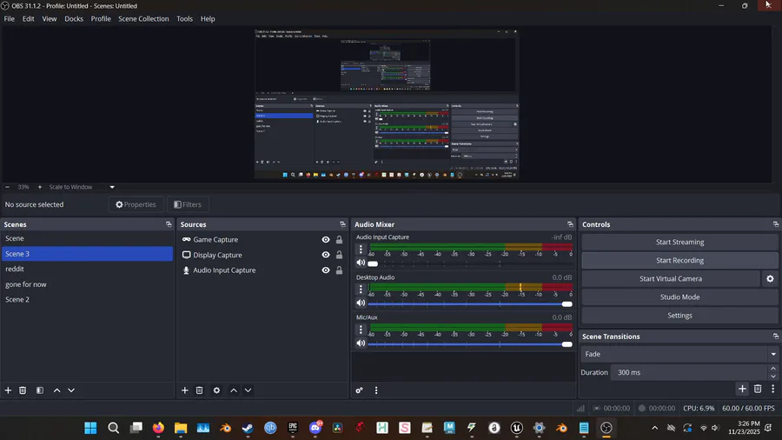The image size is (782, 440).
Task: Adjust Desktop Audio volume slider
Action: tap(470, 303)
